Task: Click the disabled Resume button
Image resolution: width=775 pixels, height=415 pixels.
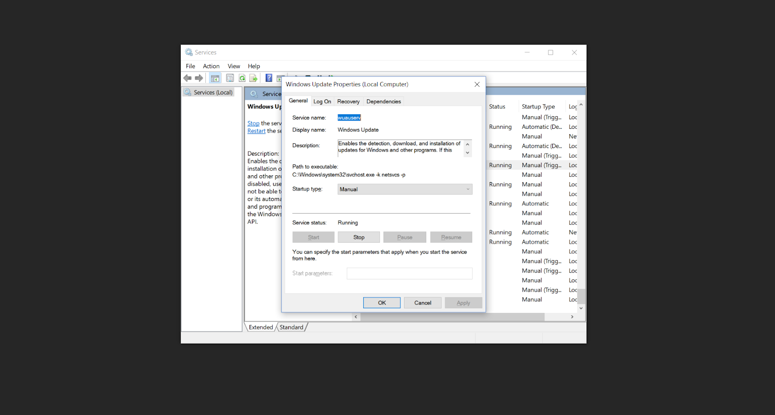Action: tap(451, 237)
